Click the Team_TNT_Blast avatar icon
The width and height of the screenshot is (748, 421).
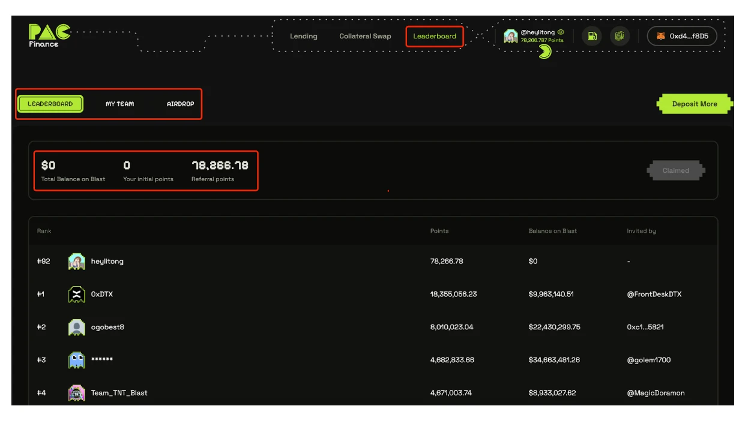coord(77,393)
